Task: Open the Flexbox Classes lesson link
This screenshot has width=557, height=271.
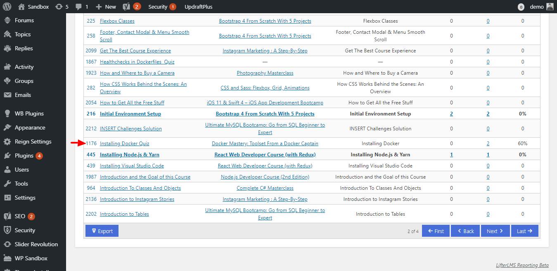Action: [117, 21]
